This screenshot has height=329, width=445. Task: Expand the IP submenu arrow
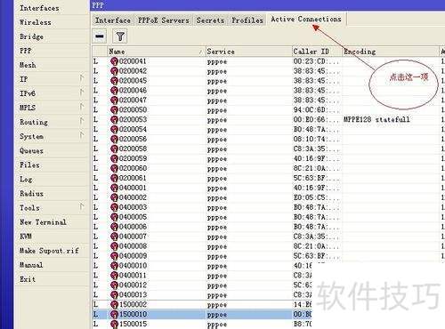(82, 78)
